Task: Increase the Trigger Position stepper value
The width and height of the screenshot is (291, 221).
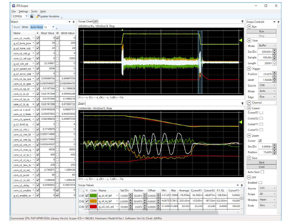Action: (275, 73)
